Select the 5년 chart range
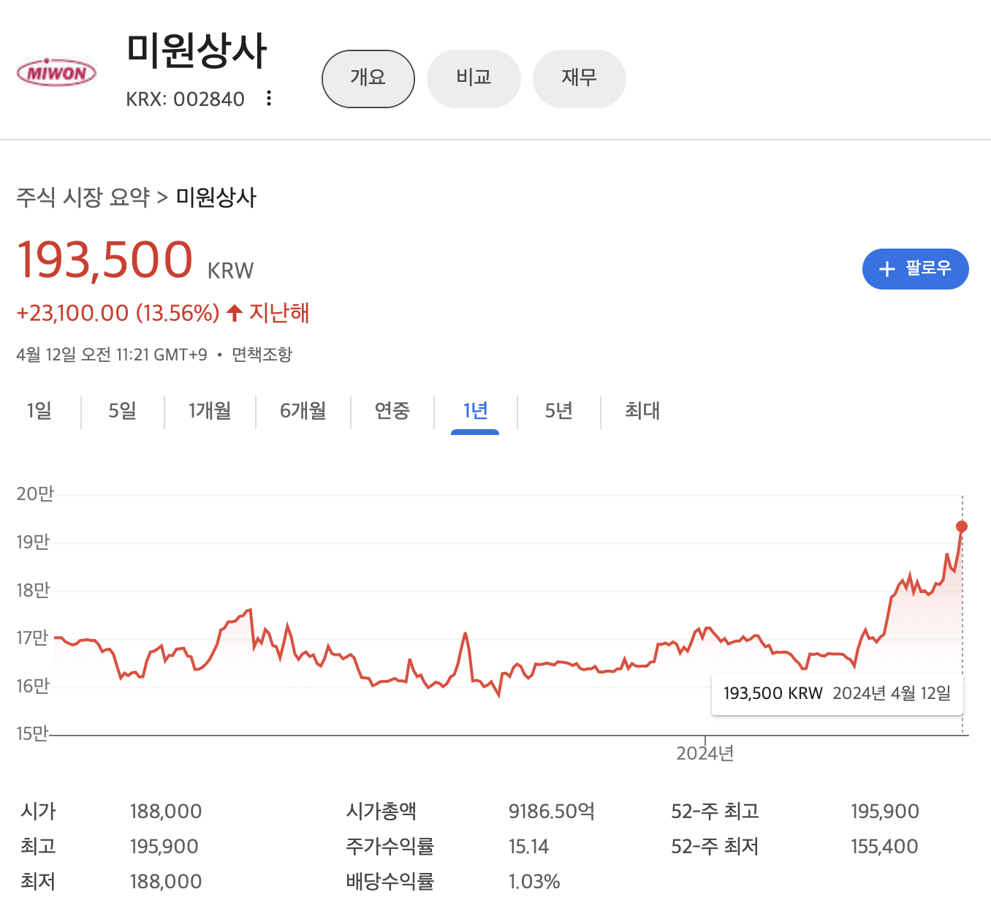Image resolution: width=991 pixels, height=911 pixels. [559, 411]
